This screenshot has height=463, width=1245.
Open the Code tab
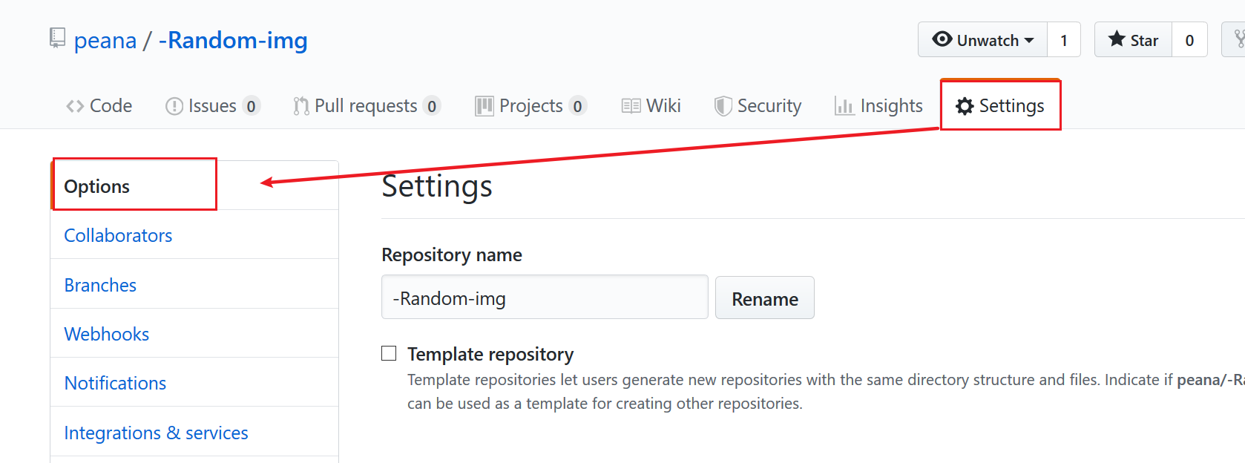coord(99,106)
